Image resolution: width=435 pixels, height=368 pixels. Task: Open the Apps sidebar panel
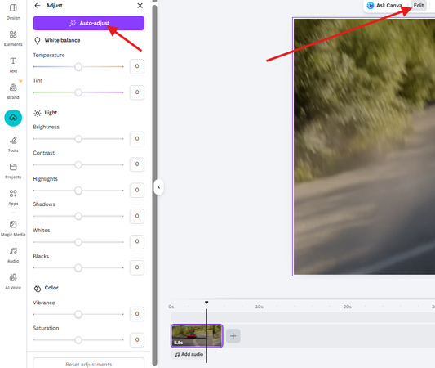(13, 197)
